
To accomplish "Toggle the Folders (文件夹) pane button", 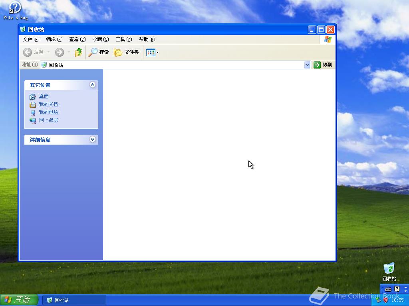I will [x=126, y=52].
